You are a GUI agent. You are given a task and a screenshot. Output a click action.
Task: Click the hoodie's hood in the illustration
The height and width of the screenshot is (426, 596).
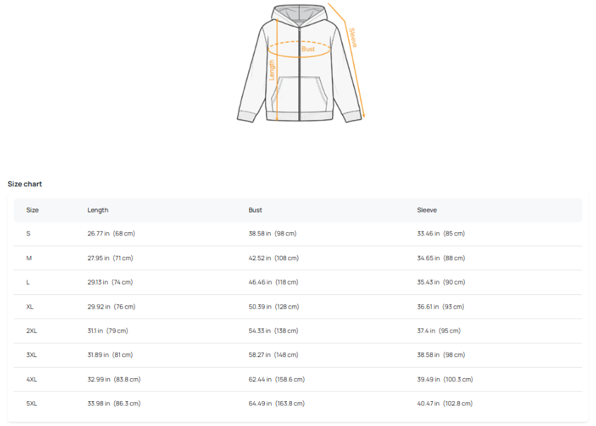click(299, 14)
